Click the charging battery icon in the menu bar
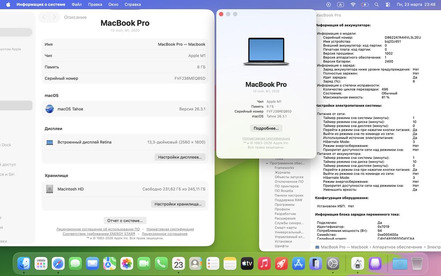 tap(365, 4)
